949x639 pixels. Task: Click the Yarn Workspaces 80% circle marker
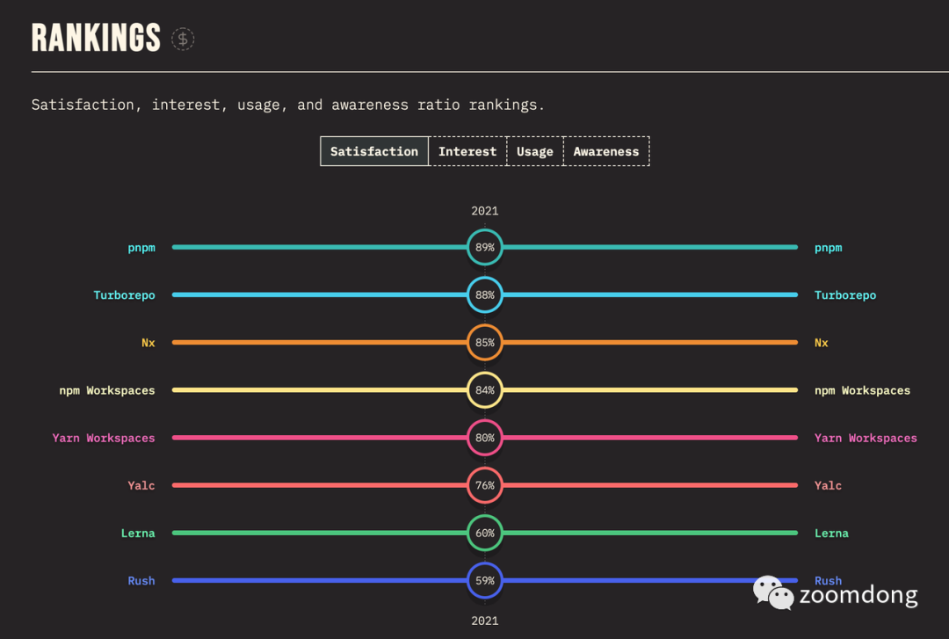[x=485, y=438]
